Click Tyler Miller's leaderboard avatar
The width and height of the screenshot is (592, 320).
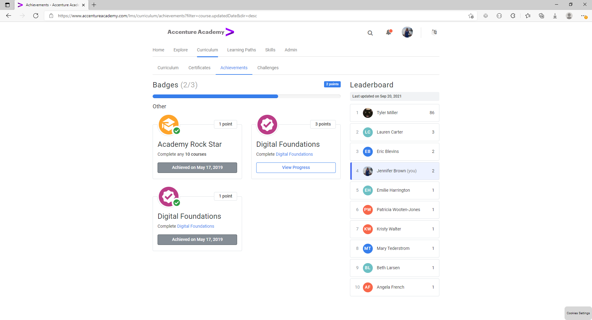pyautogui.click(x=368, y=113)
